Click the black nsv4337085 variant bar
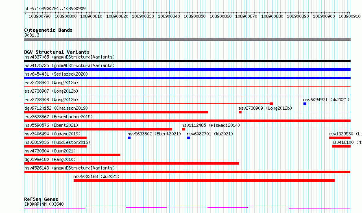Viewport: 362px width, 213px height. [x=187, y=61]
